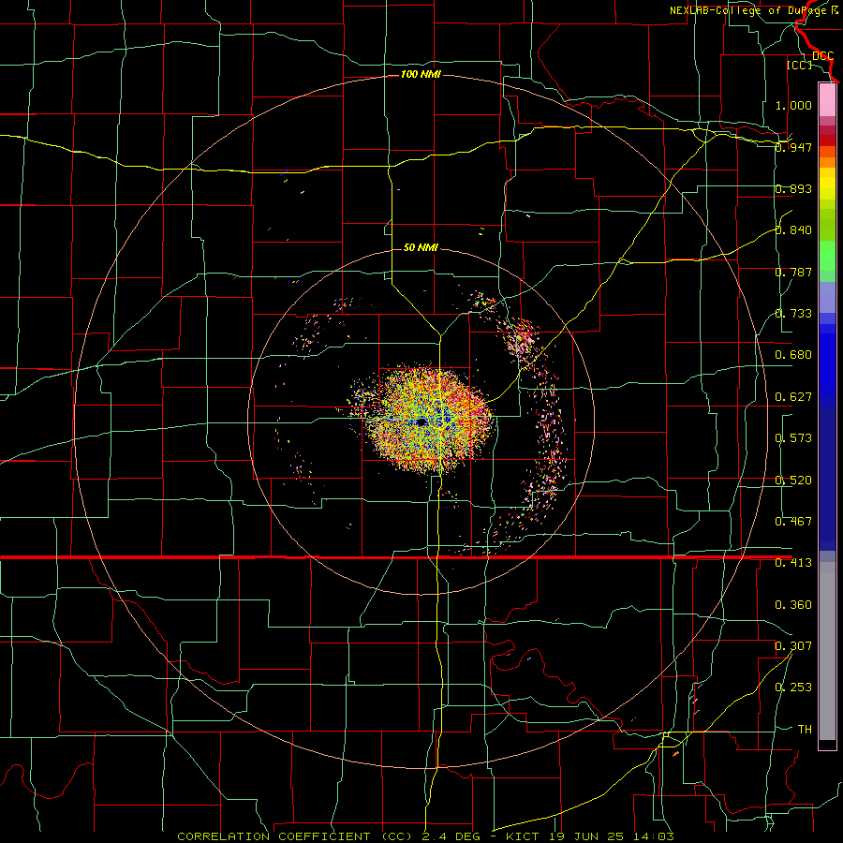843x843 pixels.
Task: Click the 0.840 scale value
Action: pyautogui.click(x=793, y=230)
